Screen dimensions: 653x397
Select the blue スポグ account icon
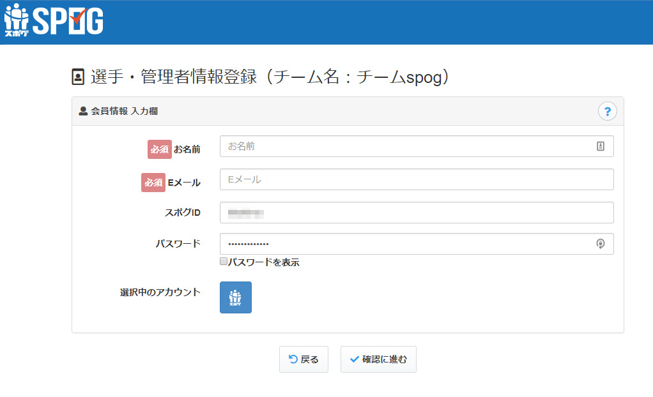click(236, 297)
